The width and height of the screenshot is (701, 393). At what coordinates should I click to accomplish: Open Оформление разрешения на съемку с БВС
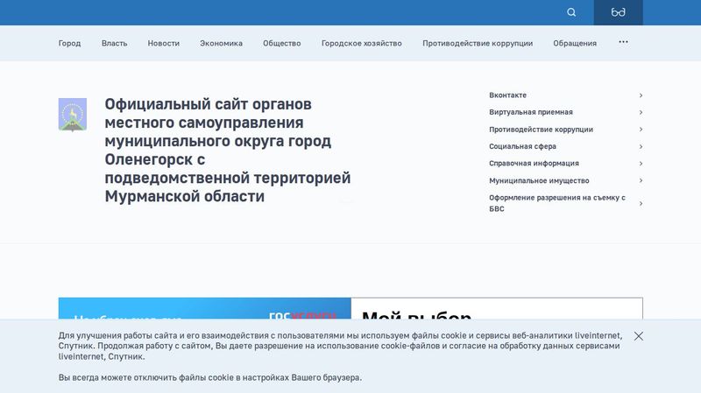(x=556, y=203)
